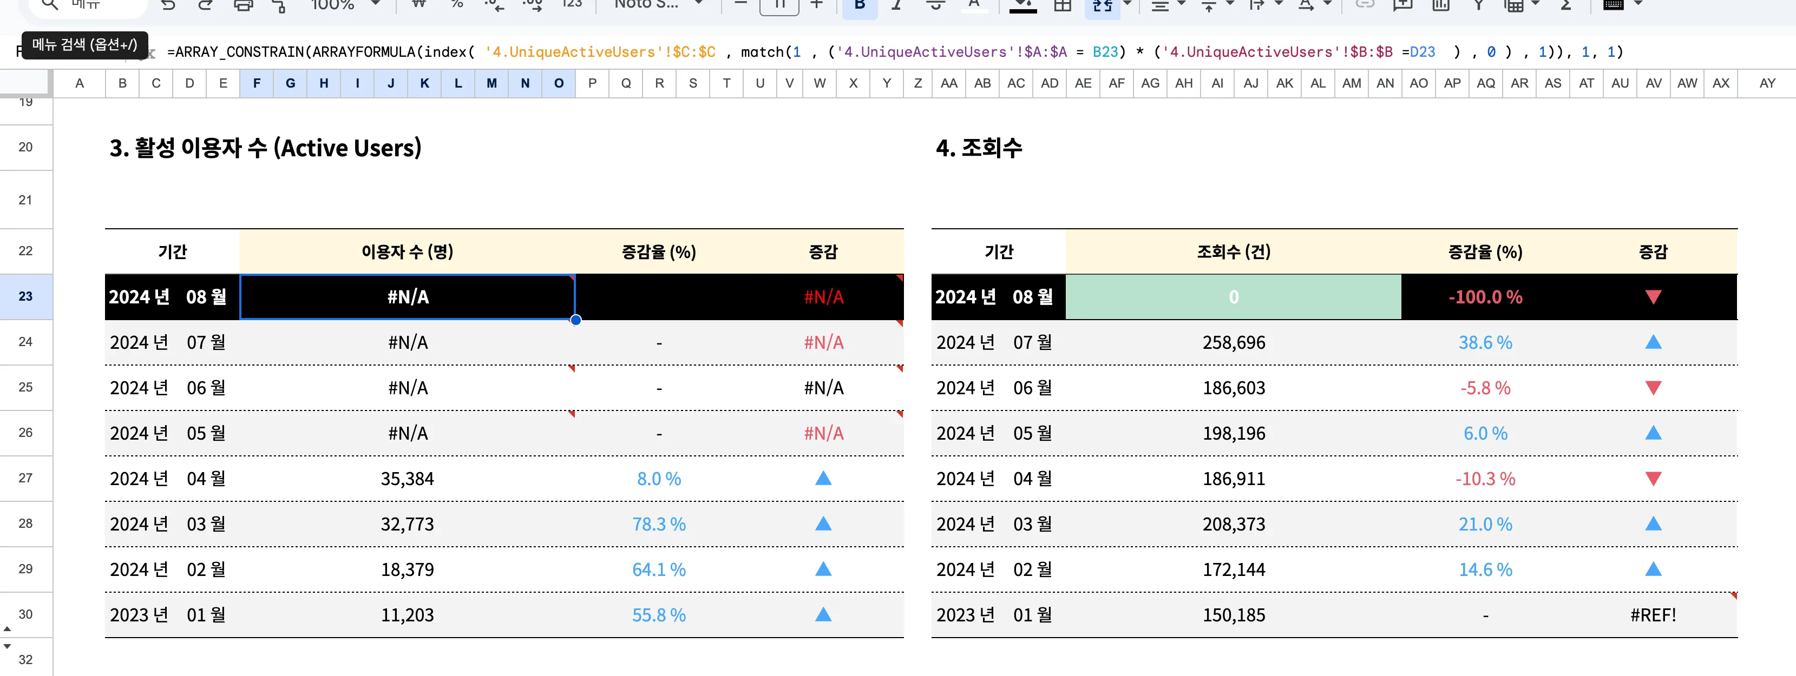Toggle italic formatting
Image resolution: width=1796 pixels, height=676 pixels.
click(x=897, y=4)
